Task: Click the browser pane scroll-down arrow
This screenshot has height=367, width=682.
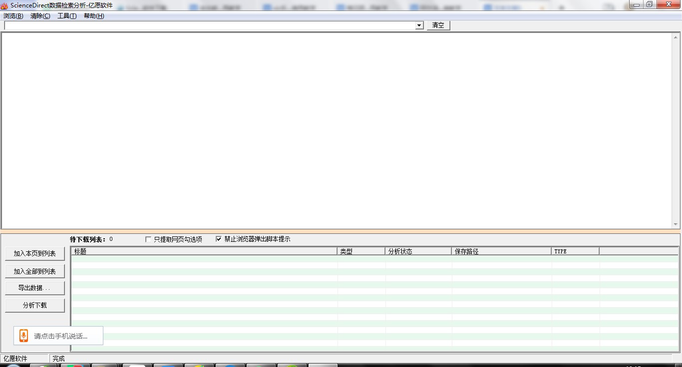Action: pyautogui.click(x=676, y=224)
